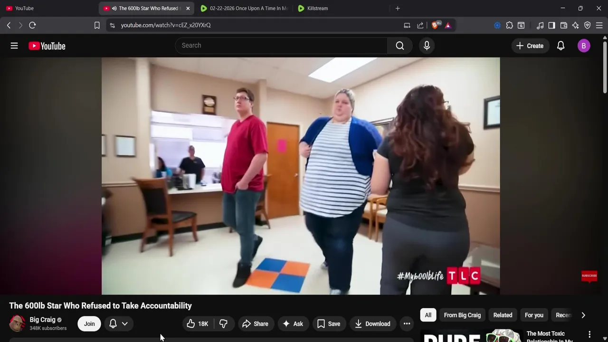Save the video with the Save button

[x=329, y=324]
